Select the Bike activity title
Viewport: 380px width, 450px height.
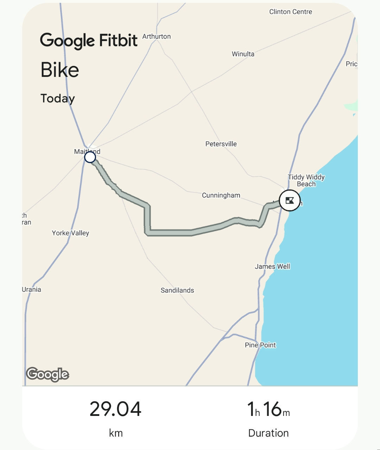59,70
